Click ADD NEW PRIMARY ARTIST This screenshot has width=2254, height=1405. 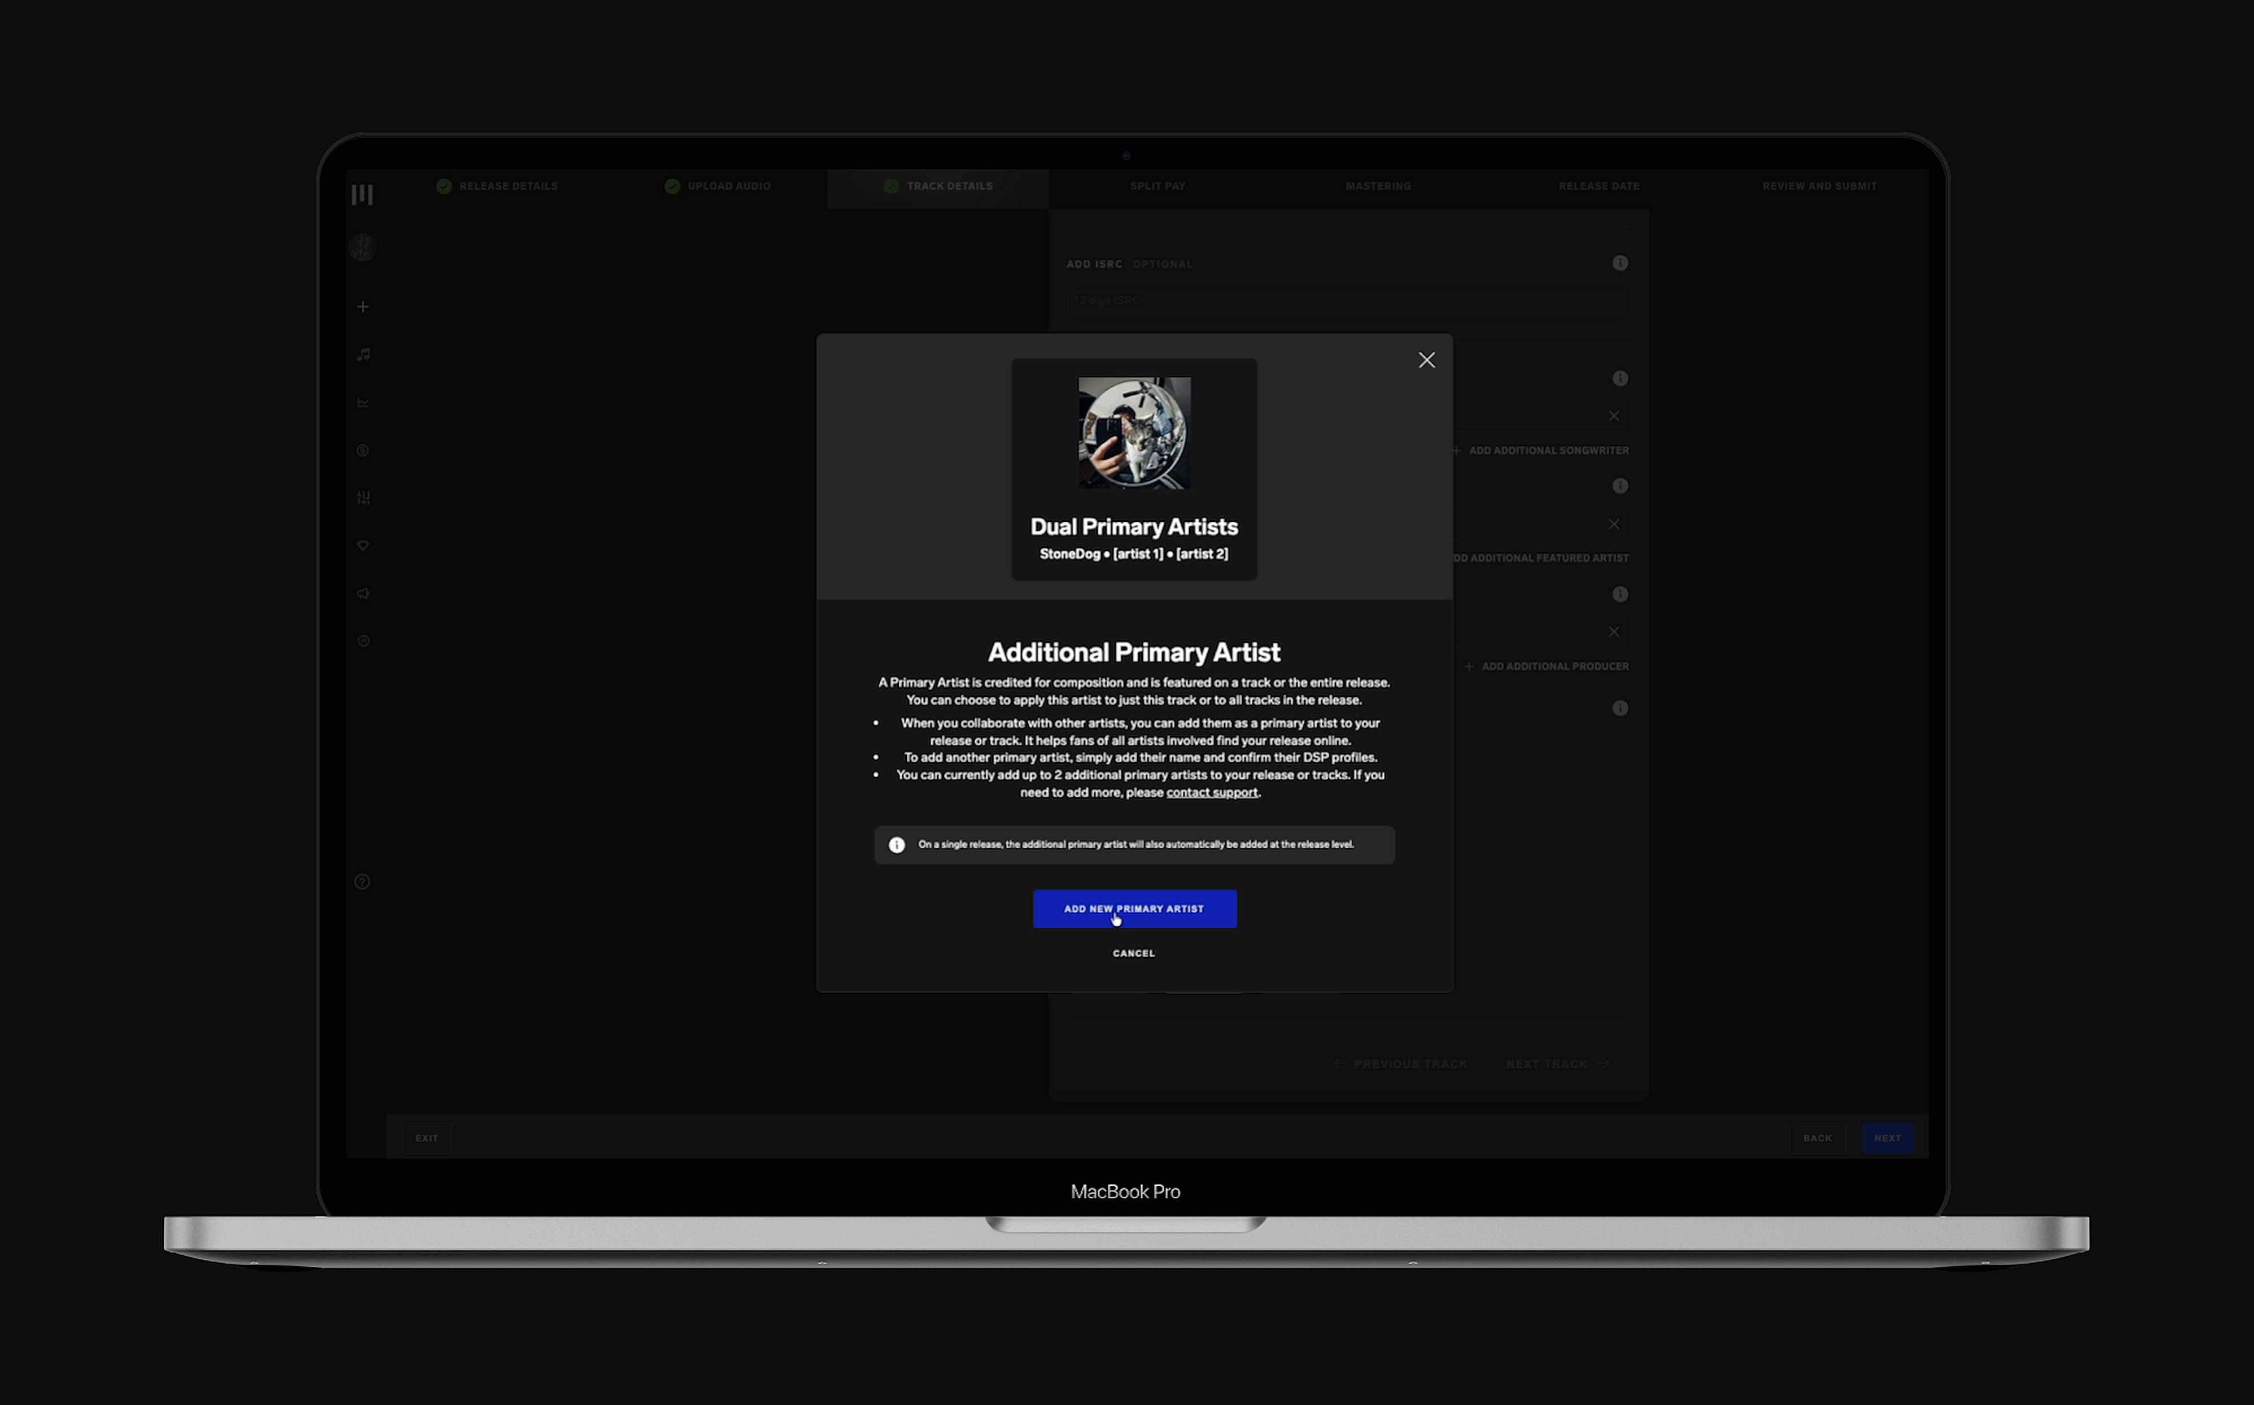[1134, 909]
